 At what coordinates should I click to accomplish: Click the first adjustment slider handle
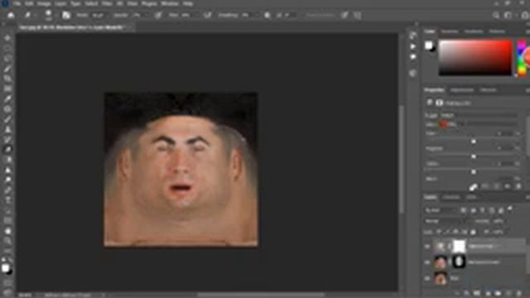474,142
